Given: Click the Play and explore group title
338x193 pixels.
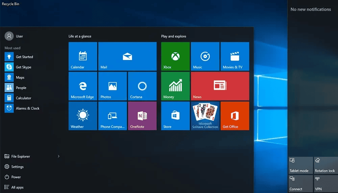Looking at the screenshot, I should tap(173, 36).
